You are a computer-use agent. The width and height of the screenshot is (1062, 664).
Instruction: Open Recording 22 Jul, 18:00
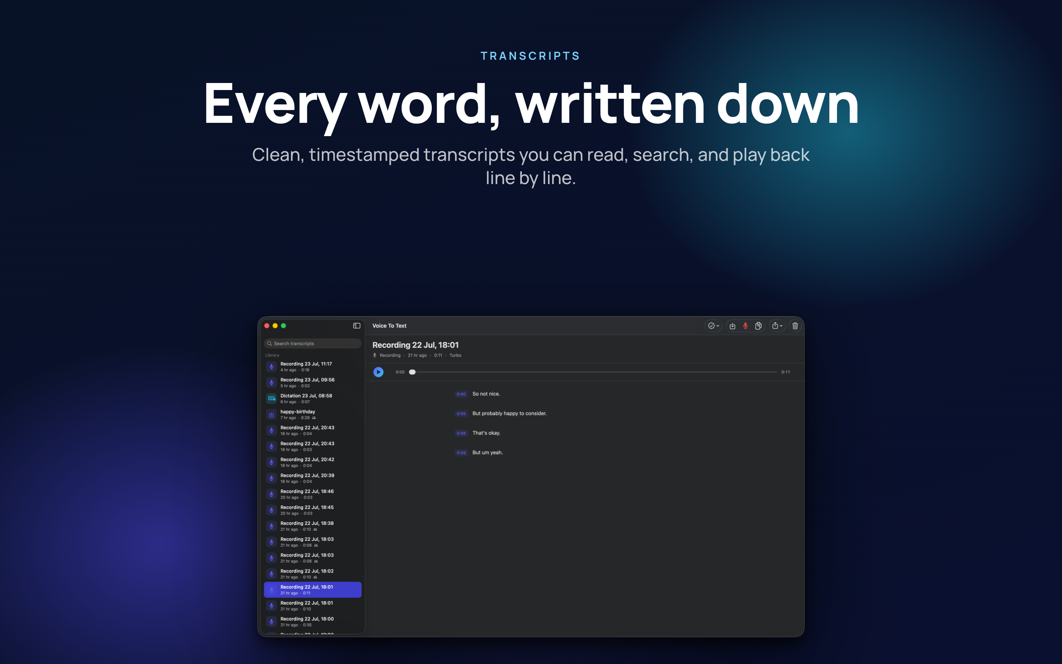312,622
